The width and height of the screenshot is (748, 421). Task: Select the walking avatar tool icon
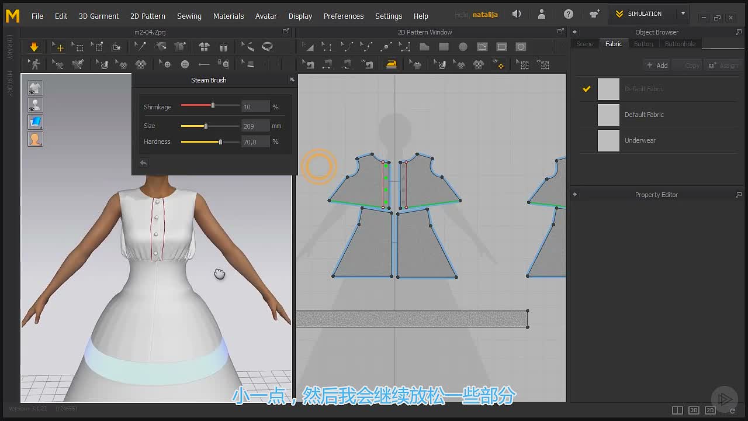click(x=35, y=64)
